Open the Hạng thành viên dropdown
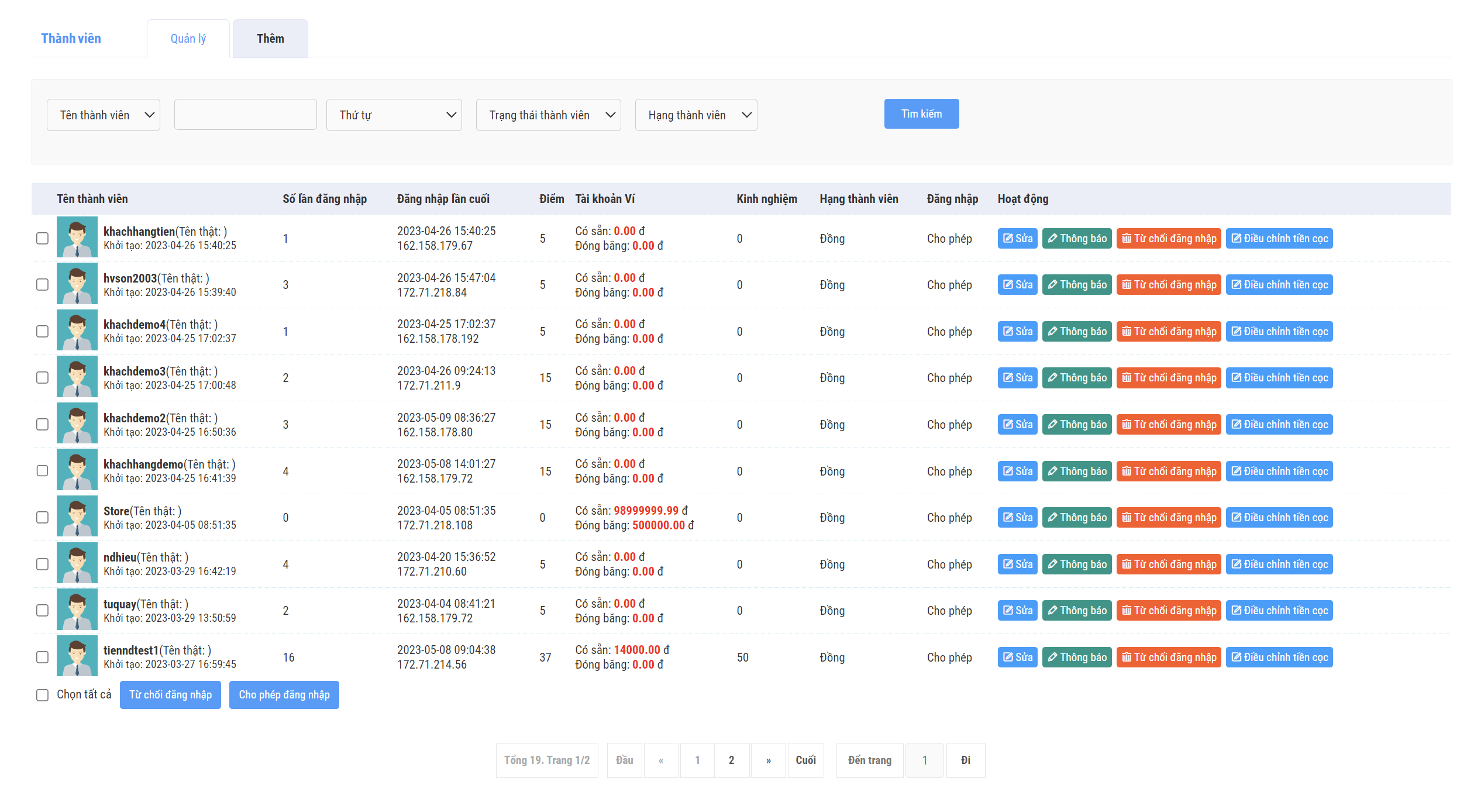 click(695, 115)
